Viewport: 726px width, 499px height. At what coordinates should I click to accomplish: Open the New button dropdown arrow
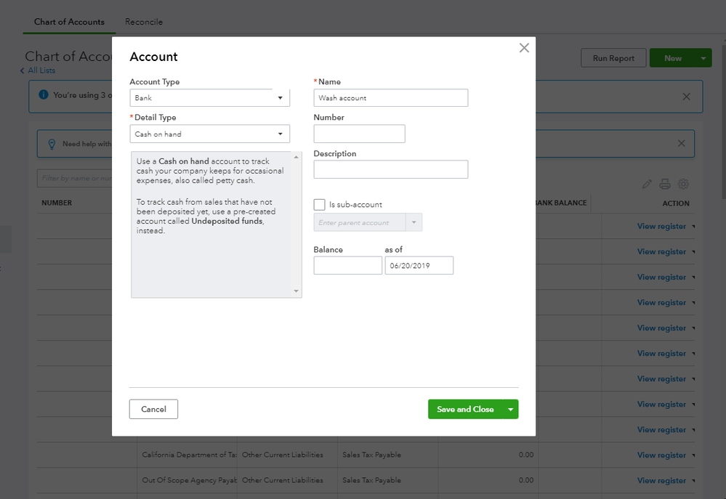tap(703, 58)
